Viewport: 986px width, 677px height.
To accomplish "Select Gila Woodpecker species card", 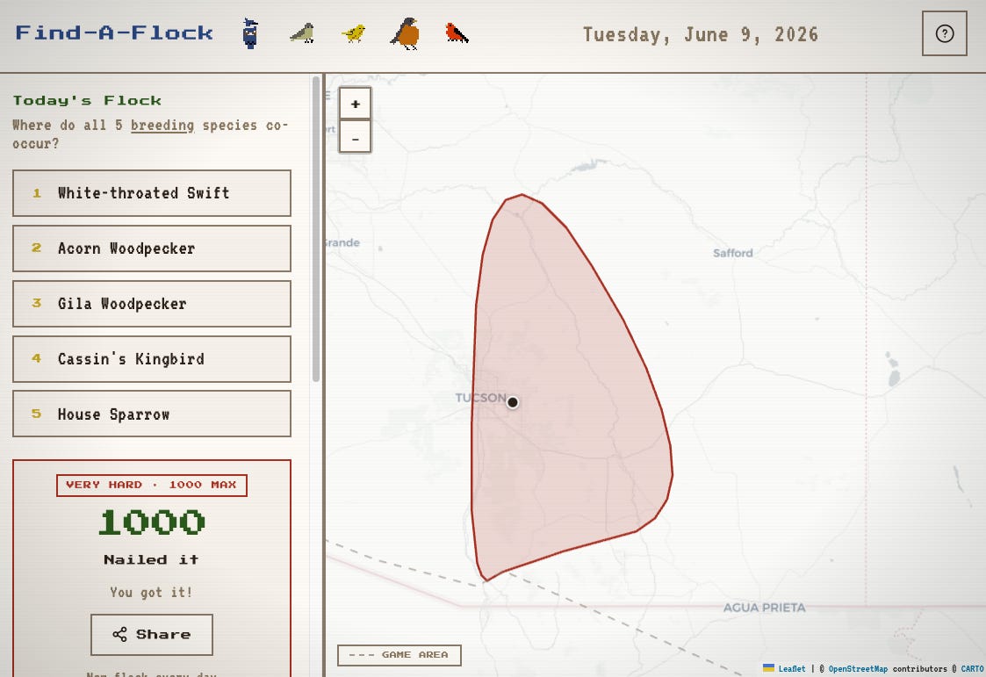I will tap(152, 304).
